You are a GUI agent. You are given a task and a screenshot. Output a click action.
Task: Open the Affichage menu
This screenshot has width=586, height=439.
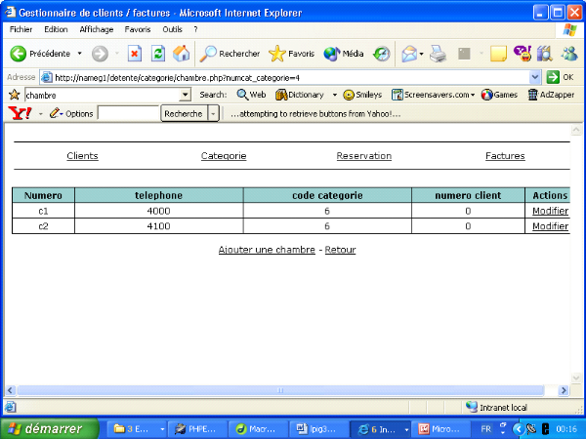(x=96, y=29)
